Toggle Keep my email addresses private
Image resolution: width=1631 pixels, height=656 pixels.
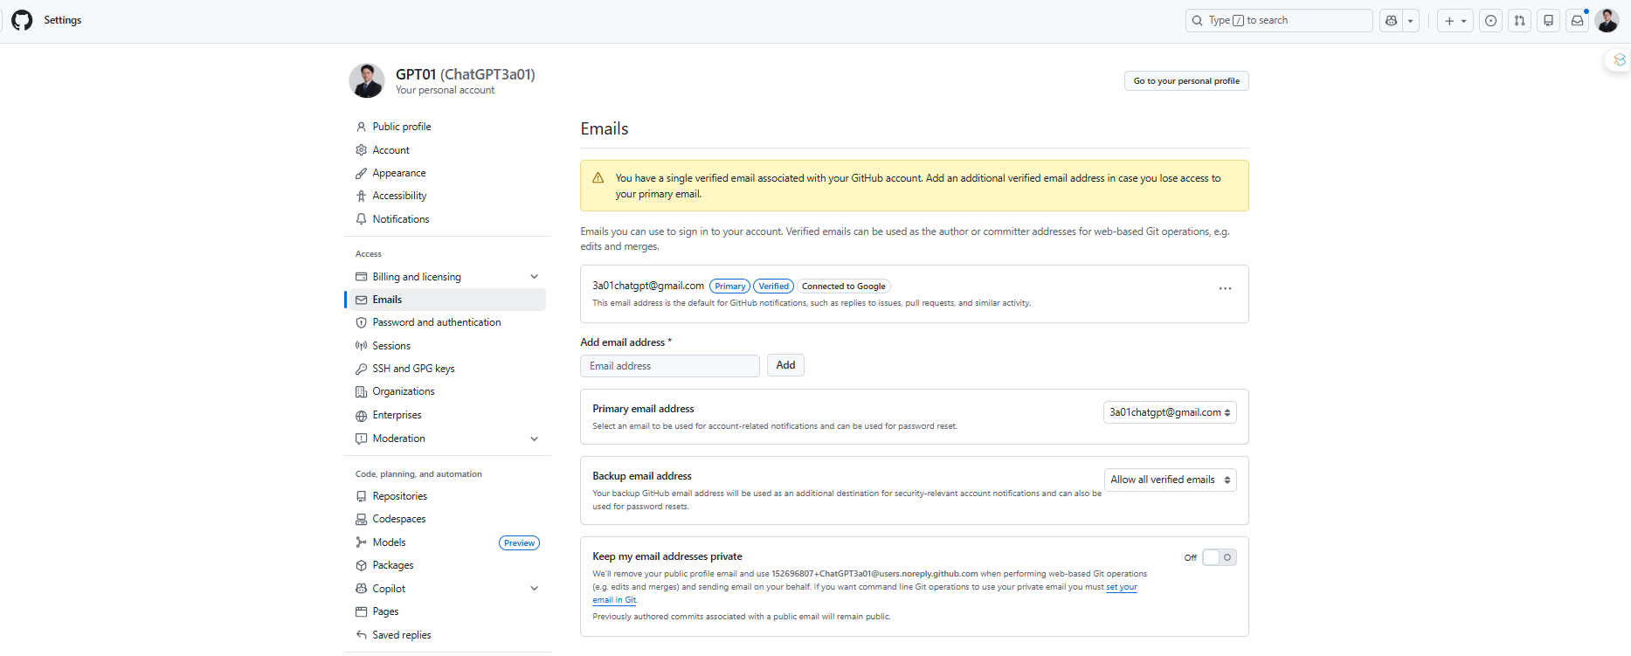click(1219, 557)
